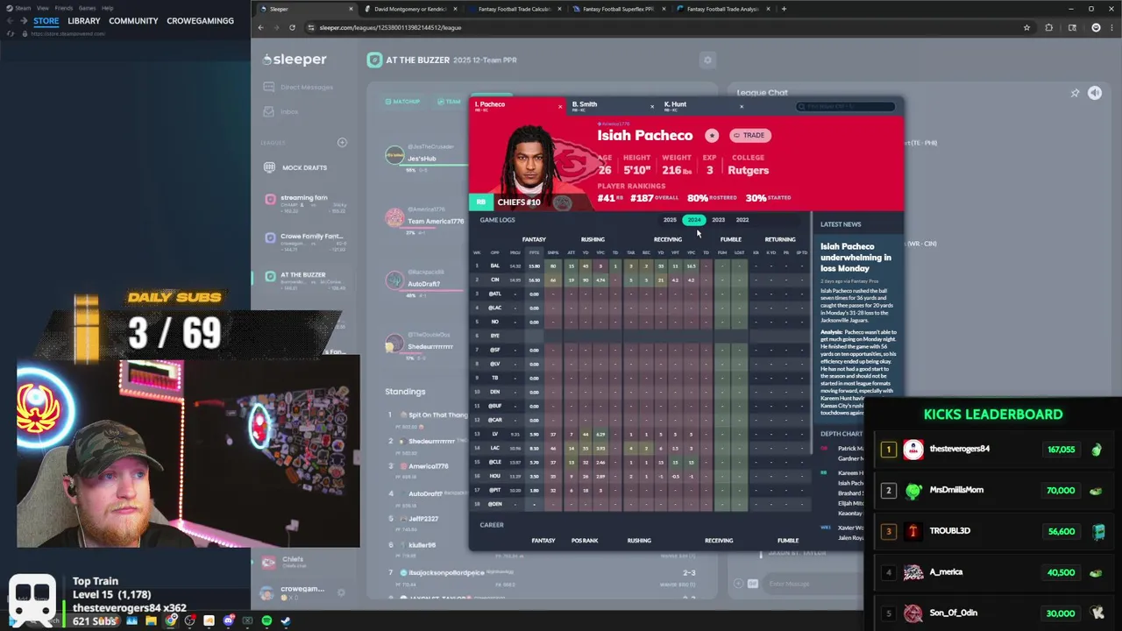The image size is (1122, 631).
Task: Click week 1 BAL game log row
Action: 640,266
